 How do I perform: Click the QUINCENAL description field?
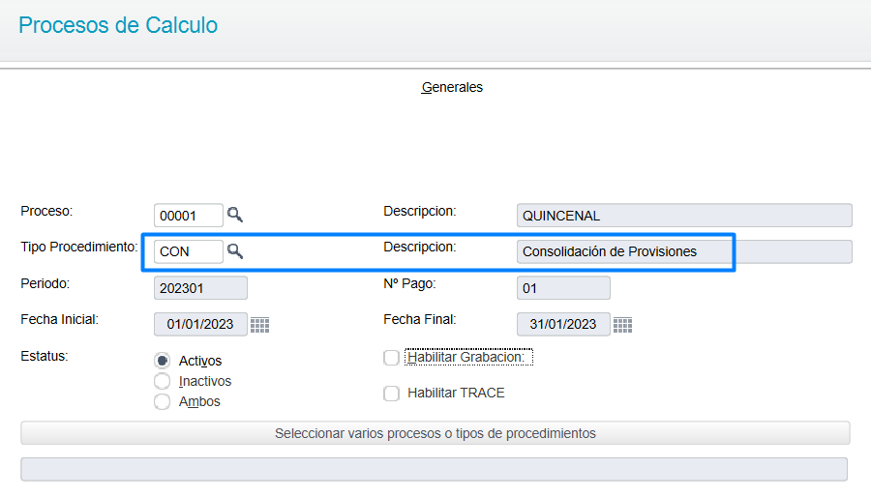coord(684,216)
